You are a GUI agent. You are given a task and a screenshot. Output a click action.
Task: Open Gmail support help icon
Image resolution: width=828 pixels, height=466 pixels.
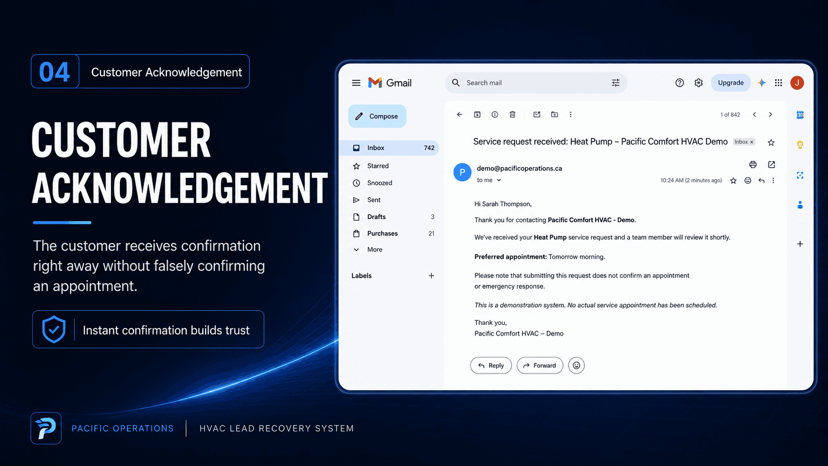coord(679,83)
